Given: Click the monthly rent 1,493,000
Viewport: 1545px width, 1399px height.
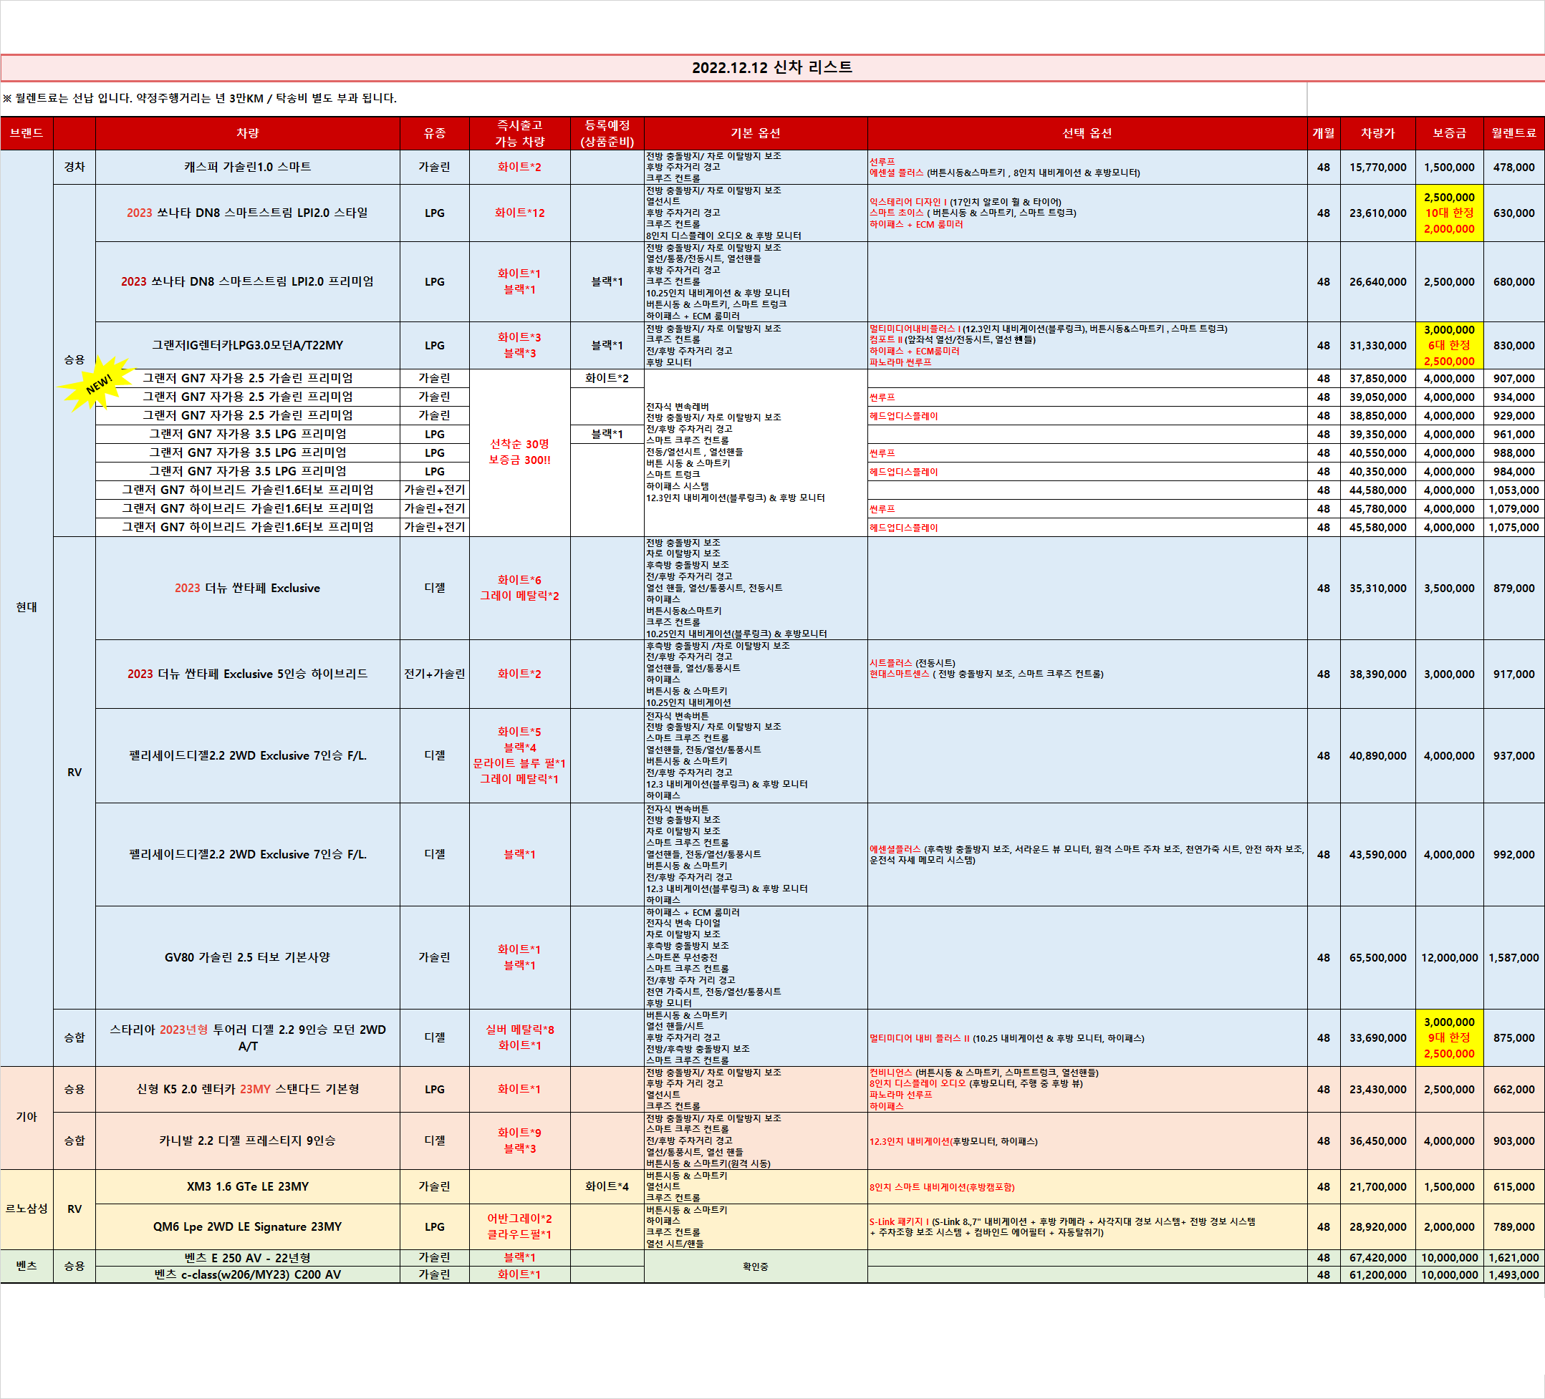Looking at the screenshot, I should click(1513, 1275).
